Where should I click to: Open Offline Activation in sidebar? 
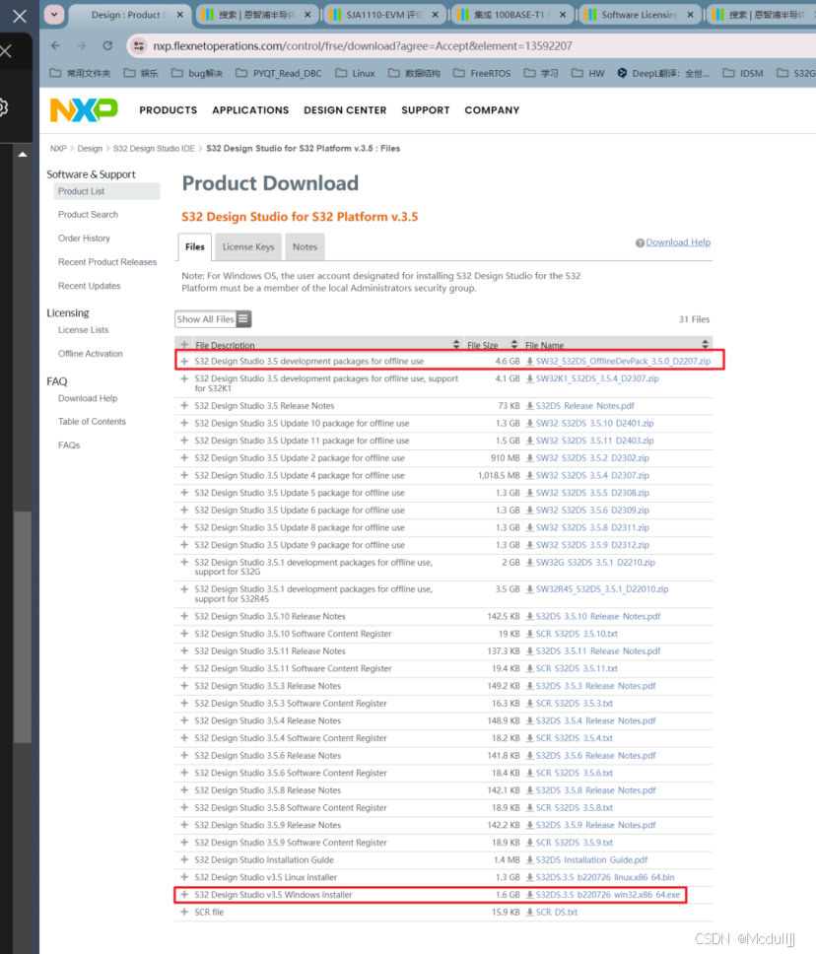pos(90,354)
